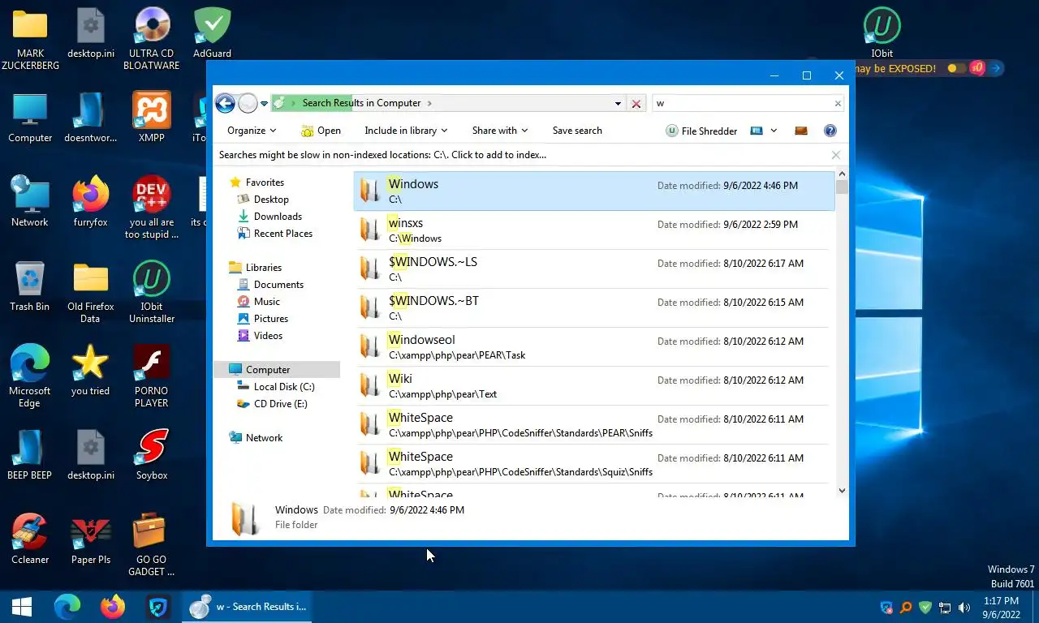The width and height of the screenshot is (1039, 623).
Task: Open the Ccleaner desktop icon
Action: point(30,539)
